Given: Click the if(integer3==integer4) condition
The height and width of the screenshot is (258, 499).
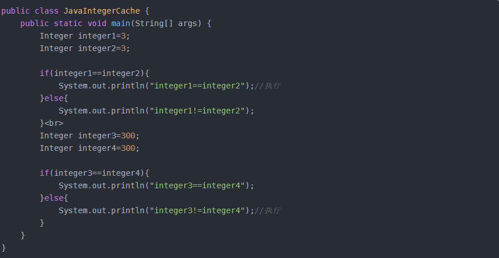Looking at the screenshot, I should click(95, 173).
